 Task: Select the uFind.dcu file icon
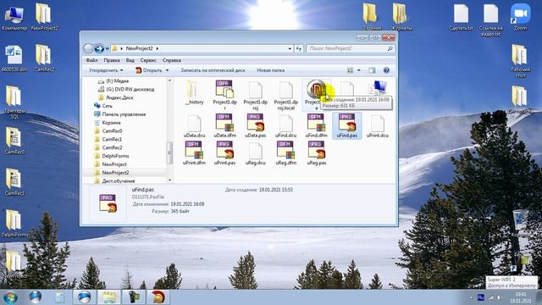285,123
